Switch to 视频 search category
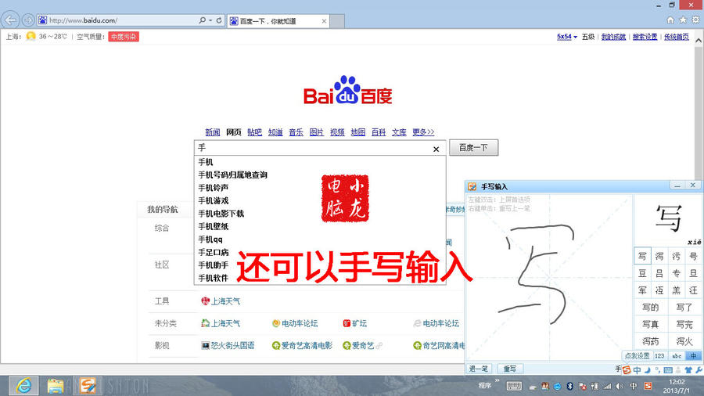 tap(337, 132)
